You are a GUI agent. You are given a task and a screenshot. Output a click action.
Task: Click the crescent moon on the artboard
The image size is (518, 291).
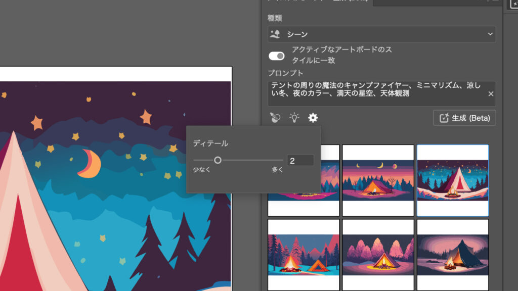tap(90, 164)
